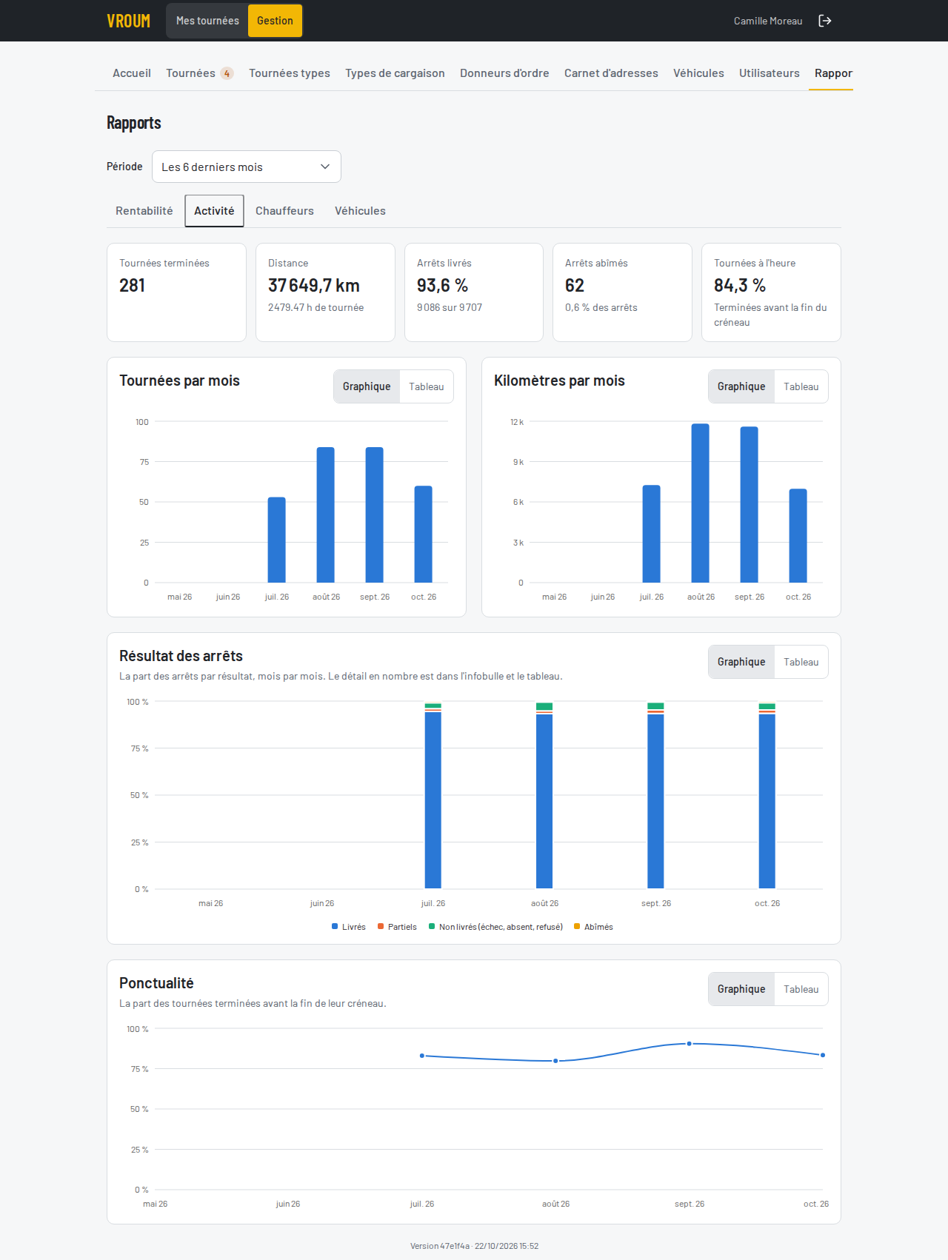Open Types de cargaison page
This screenshot has height=1260, width=948.
(x=395, y=73)
